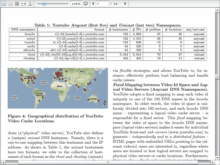This screenshot has width=220, height=165.
Task: Switch to single page continuous view
Action: click(x=4, y=4)
